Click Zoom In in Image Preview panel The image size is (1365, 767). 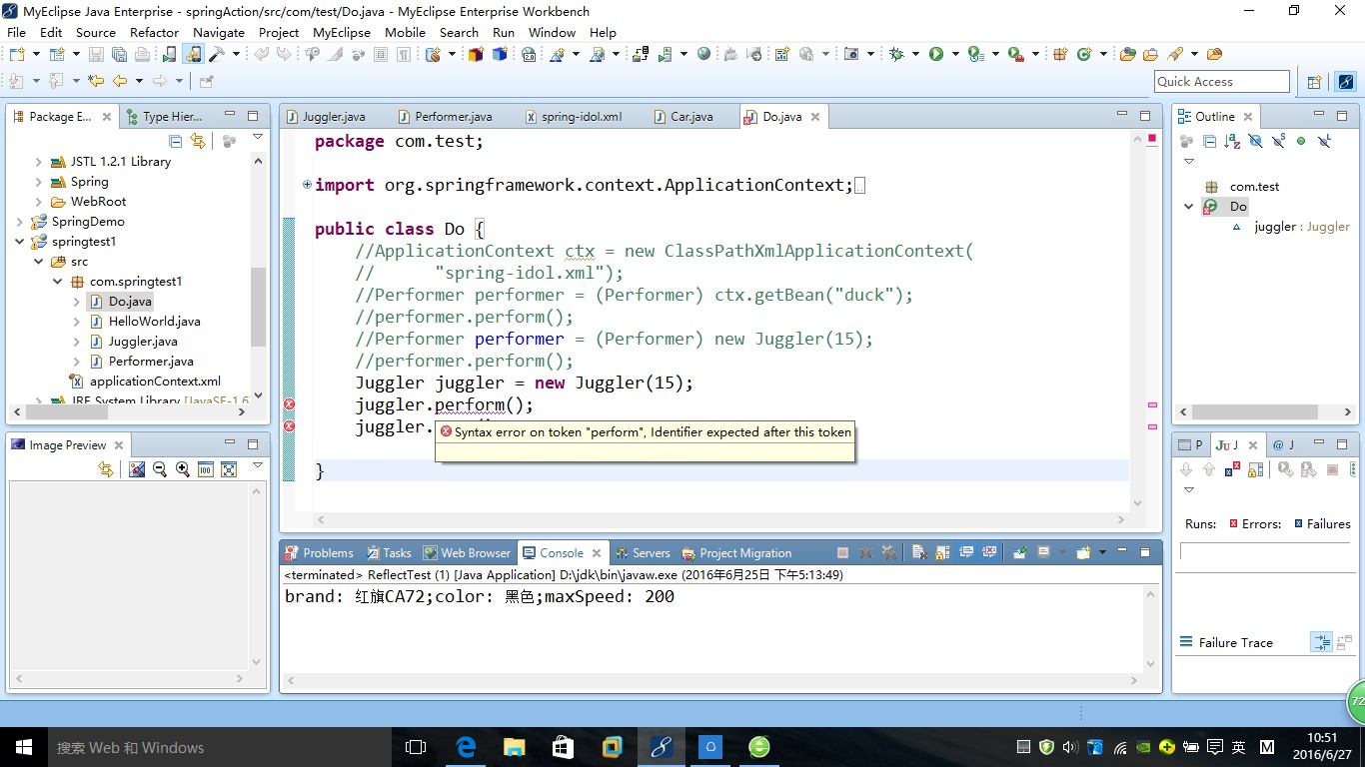pos(183,468)
